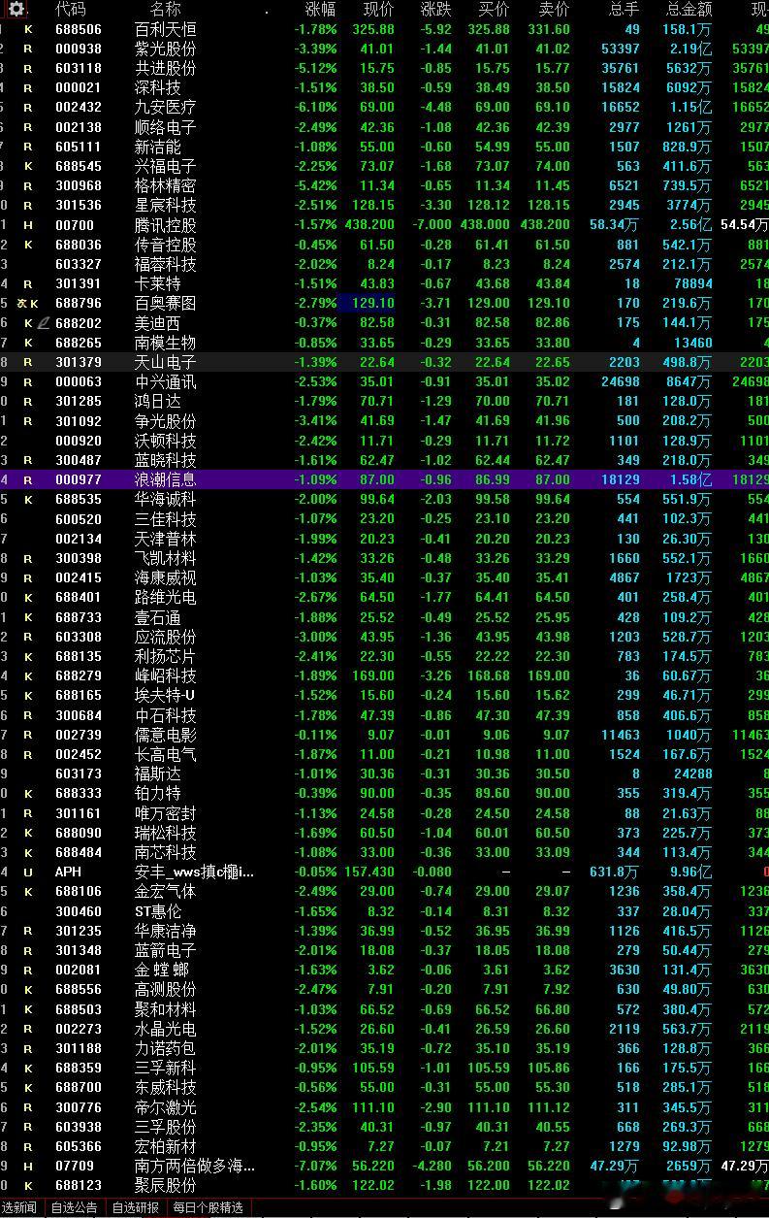Viewport: 769px width, 1218px height.
Task: Sort by the 买价 column header
Action: point(494,10)
